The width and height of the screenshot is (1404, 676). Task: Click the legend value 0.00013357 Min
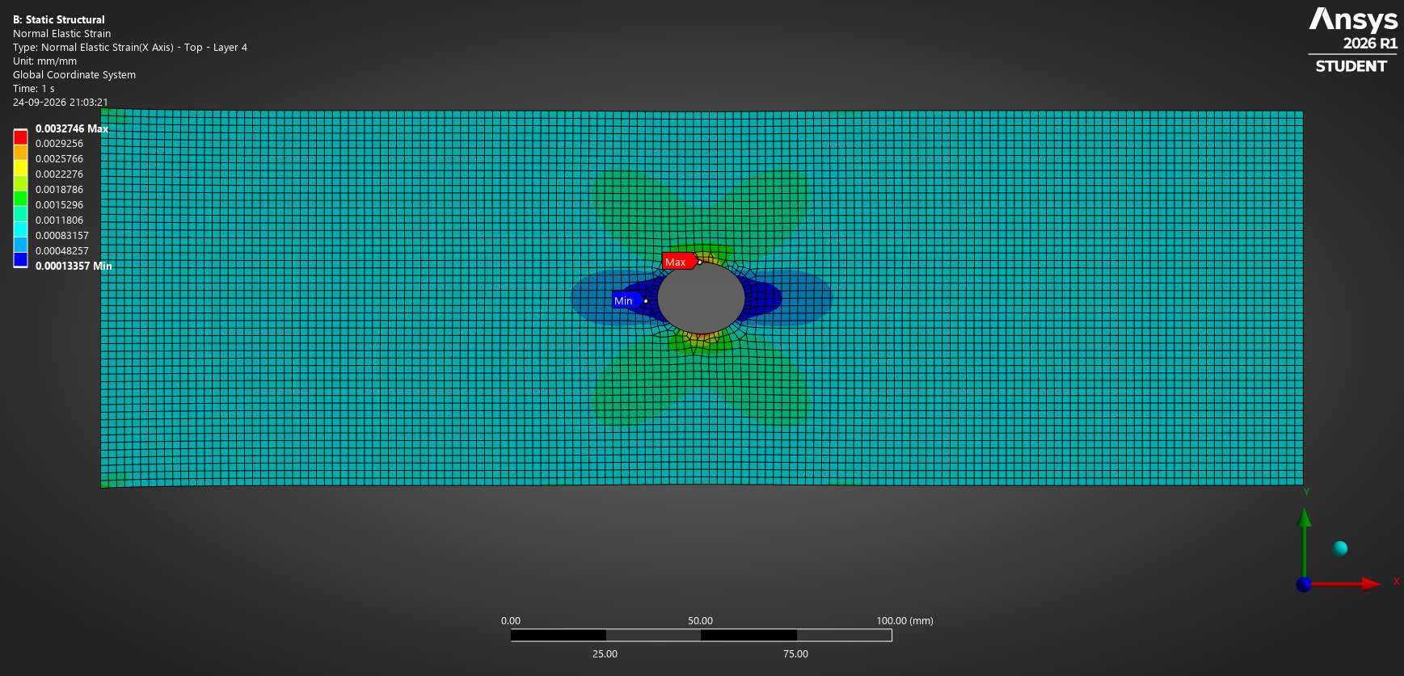tap(74, 266)
